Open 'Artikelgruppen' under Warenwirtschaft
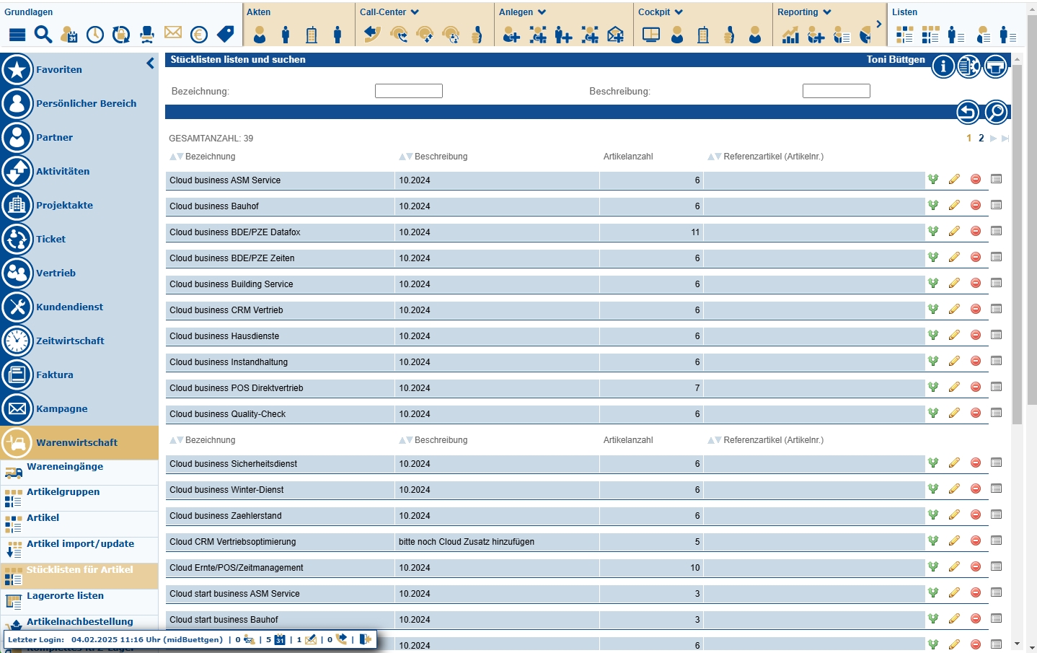Screen dimensions: 1037x653 (63, 491)
